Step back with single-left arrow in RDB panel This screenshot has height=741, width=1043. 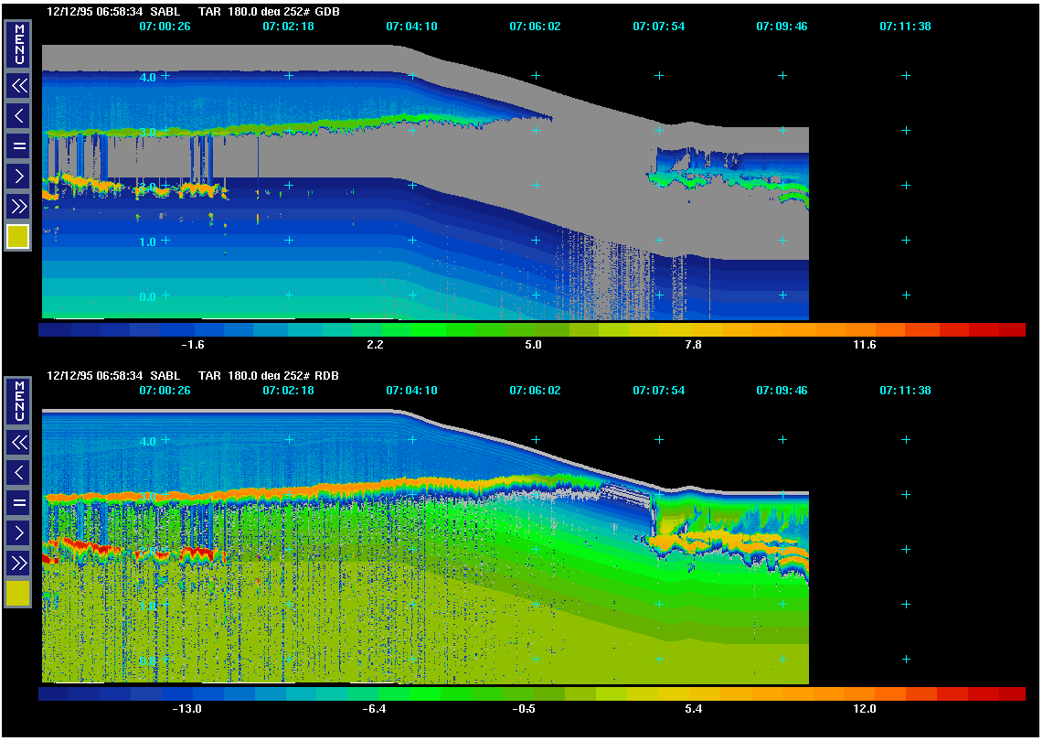click(x=18, y=472)
